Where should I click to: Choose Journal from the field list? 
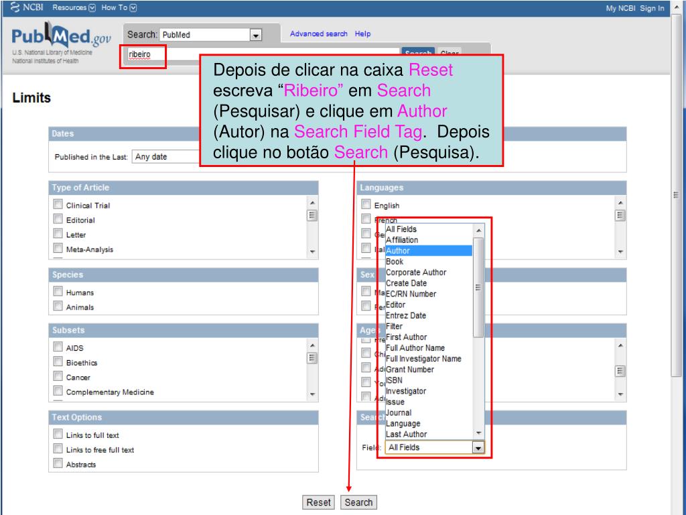pyautogui.click(x=428, y=413)
